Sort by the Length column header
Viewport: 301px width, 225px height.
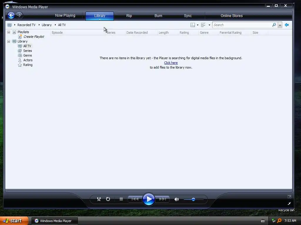(168, 33)
